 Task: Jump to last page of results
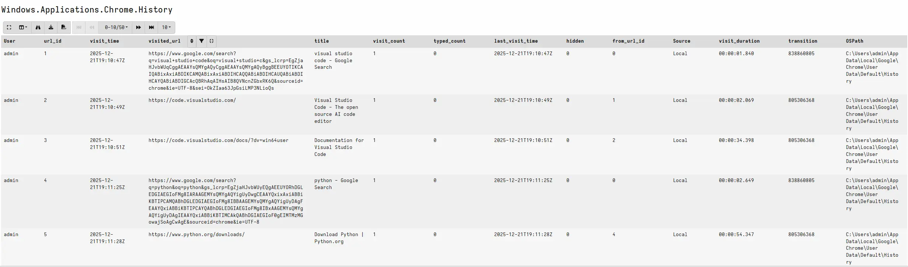coord(151,27)
